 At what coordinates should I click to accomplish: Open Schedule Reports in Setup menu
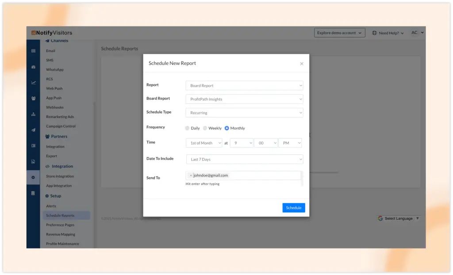pyautogui.click(x=60, y=215)
